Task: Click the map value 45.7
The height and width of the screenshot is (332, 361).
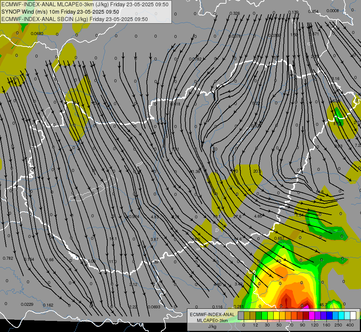Action: pyautogui.click(x=323, y=305)
